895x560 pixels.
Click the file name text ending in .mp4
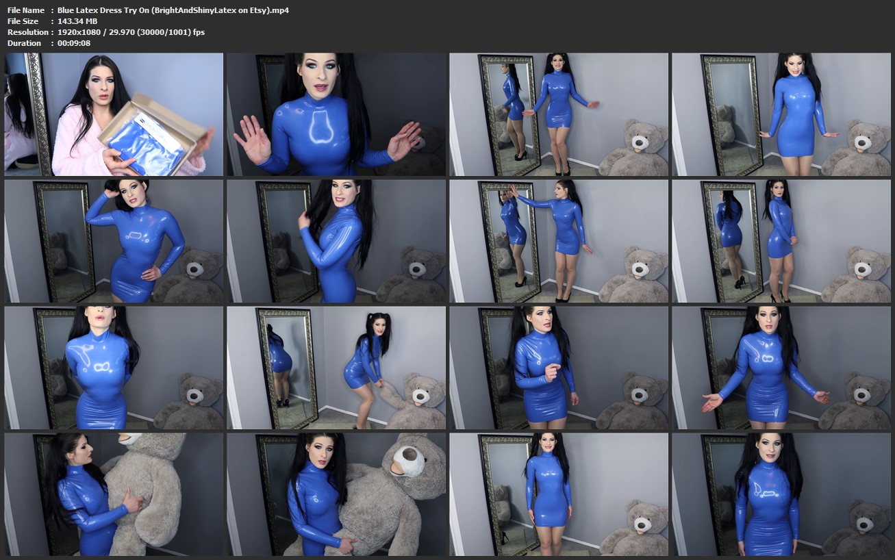[173, 10]
